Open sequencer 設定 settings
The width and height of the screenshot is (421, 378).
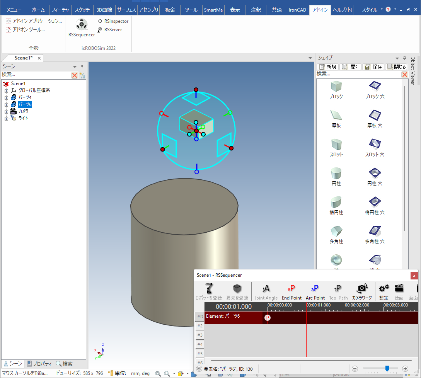(384, 291)
